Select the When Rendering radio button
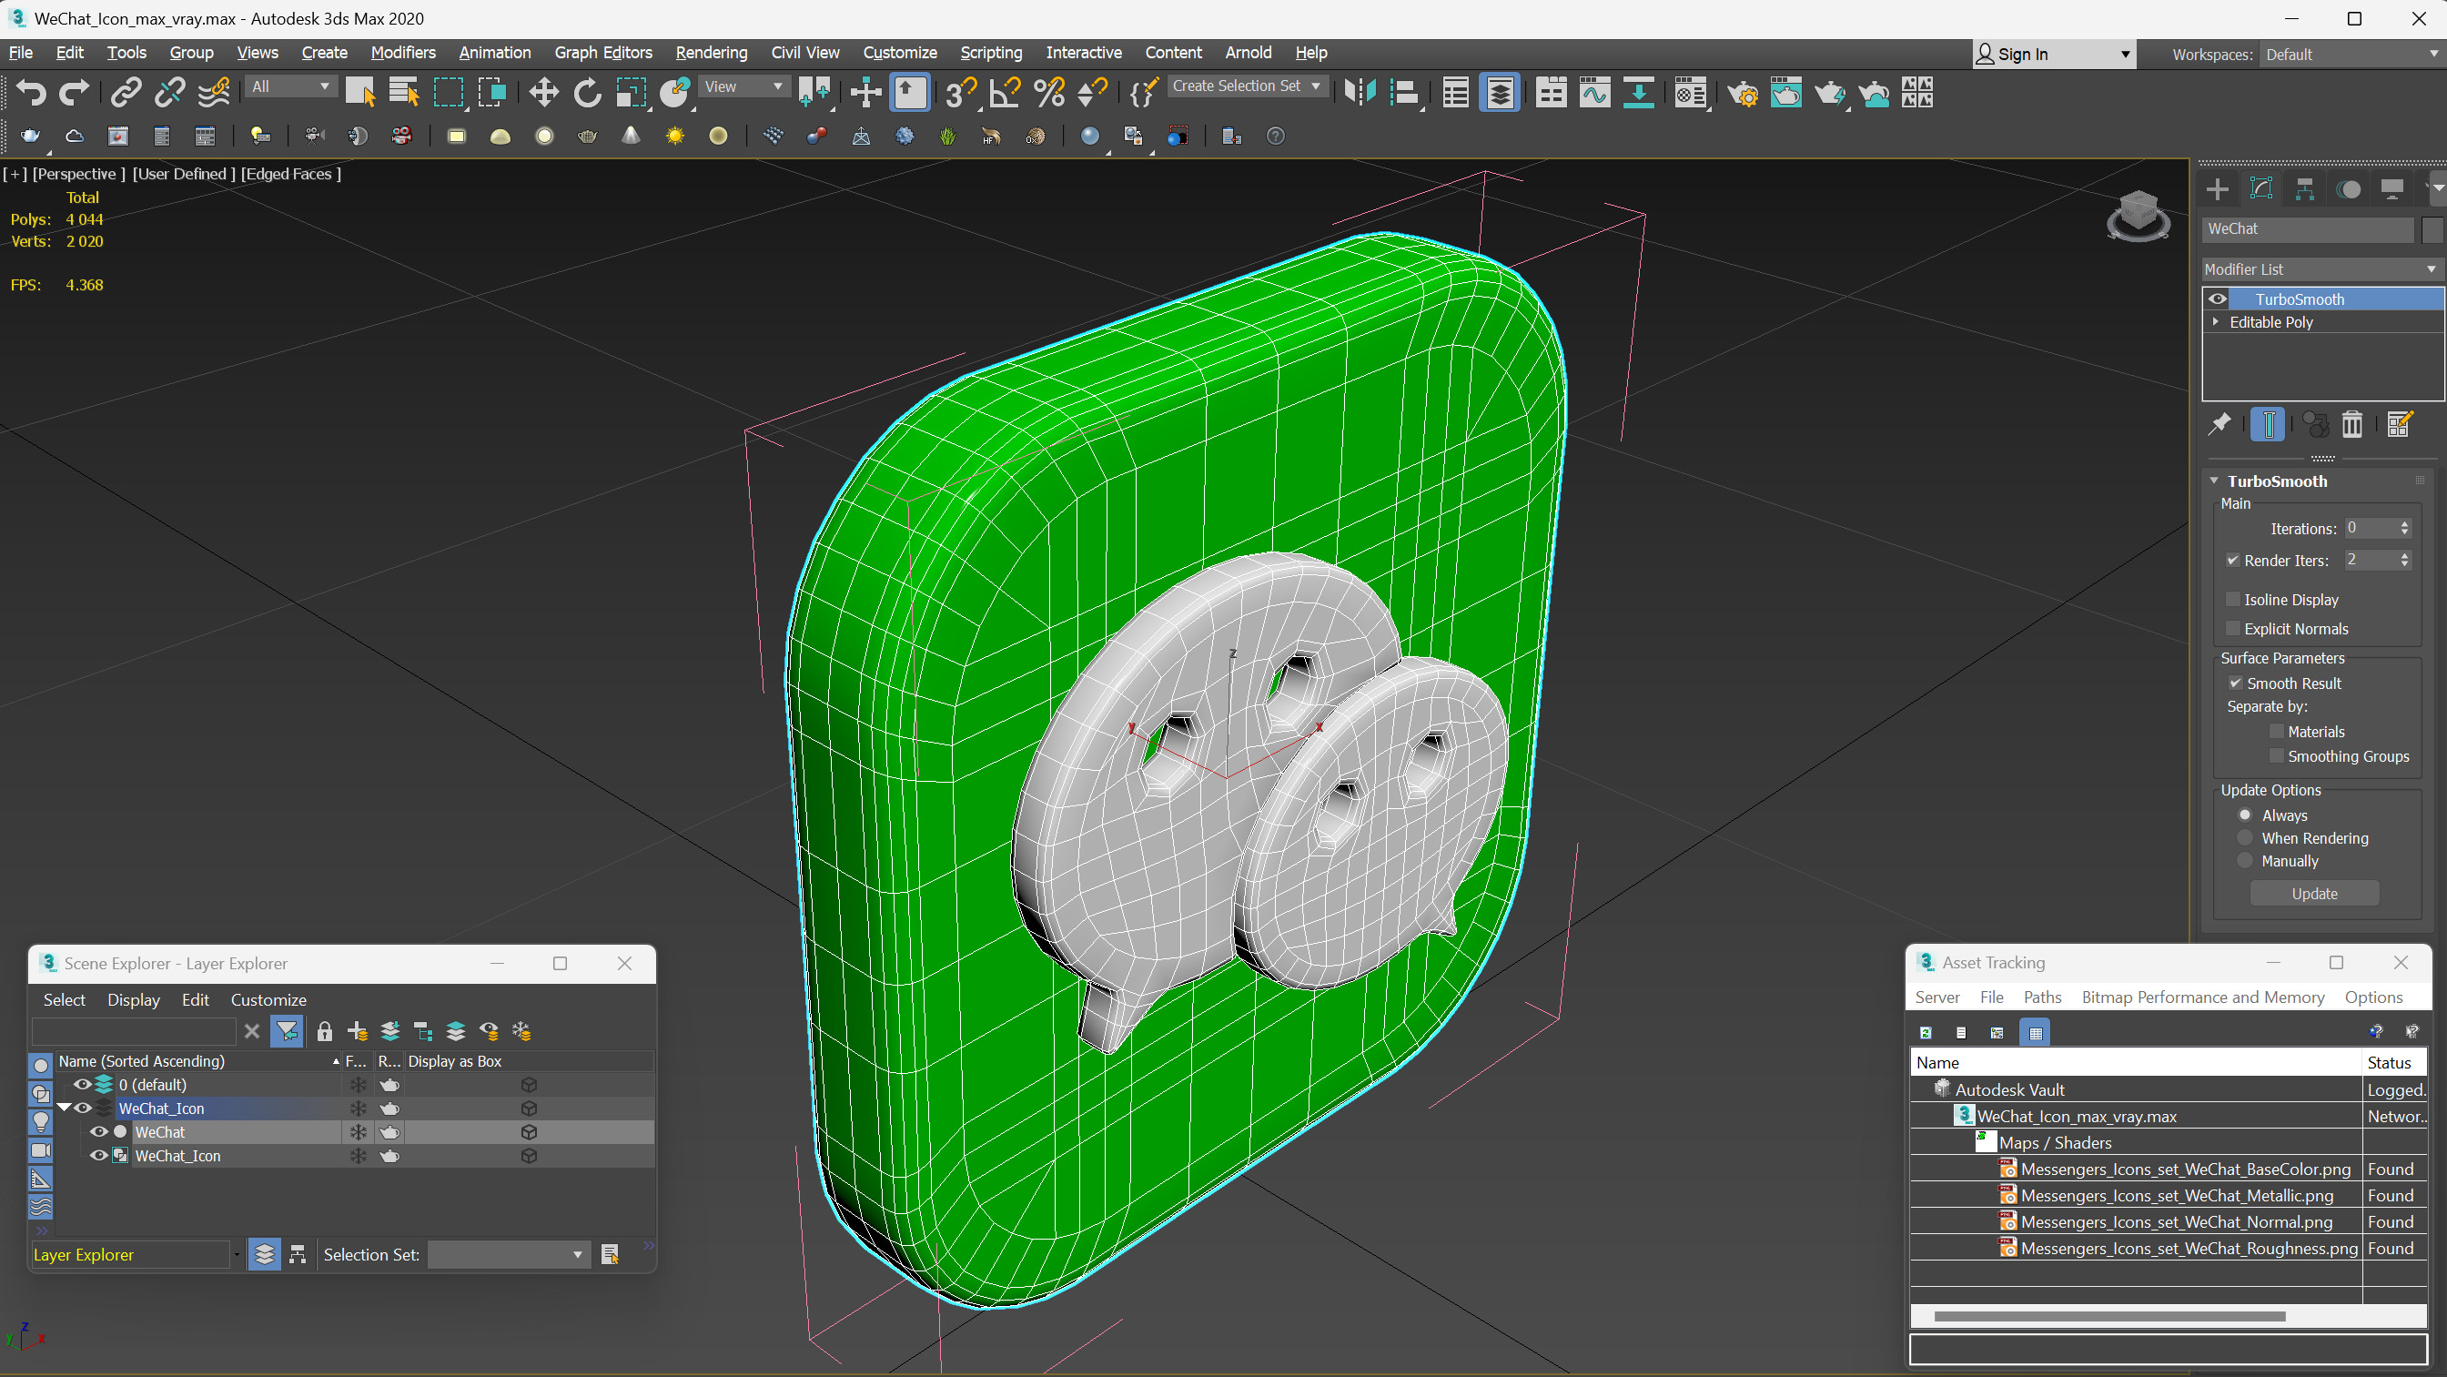Screen dimensions: 2447x1377 click(x=2246, y=838)
